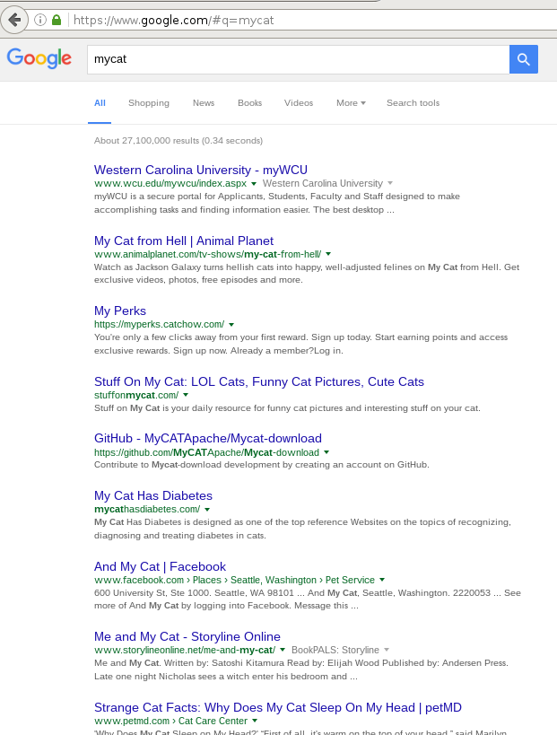Open the My Perks result
557x735 pixels.
(x=120, y=311)
